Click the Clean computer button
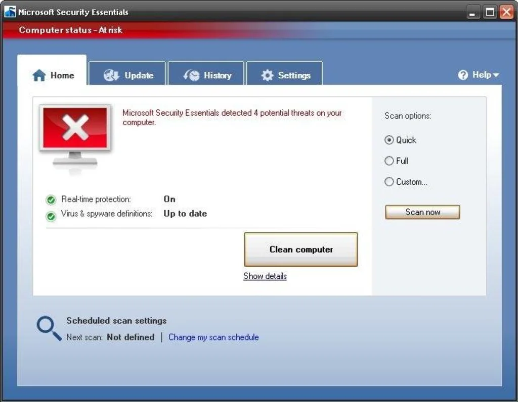Viewport: 518px width, 402px height. (300, 249)
